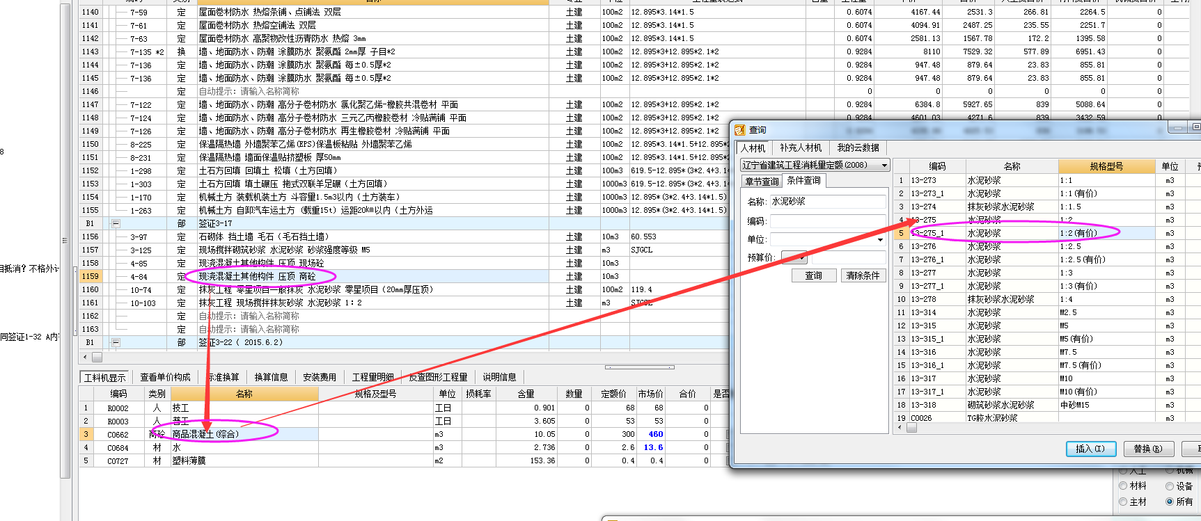Click the 名称 column header in 工料机 table

(x=244, y=394)
